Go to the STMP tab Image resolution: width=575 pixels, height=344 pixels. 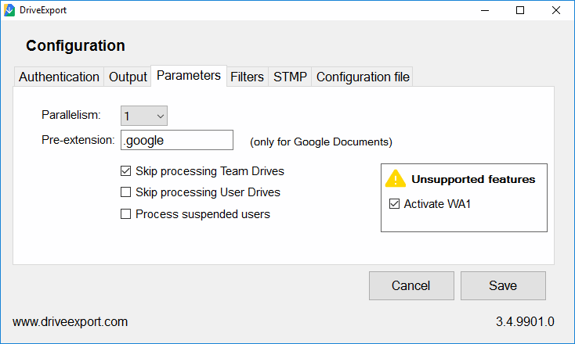click(290, 77)
